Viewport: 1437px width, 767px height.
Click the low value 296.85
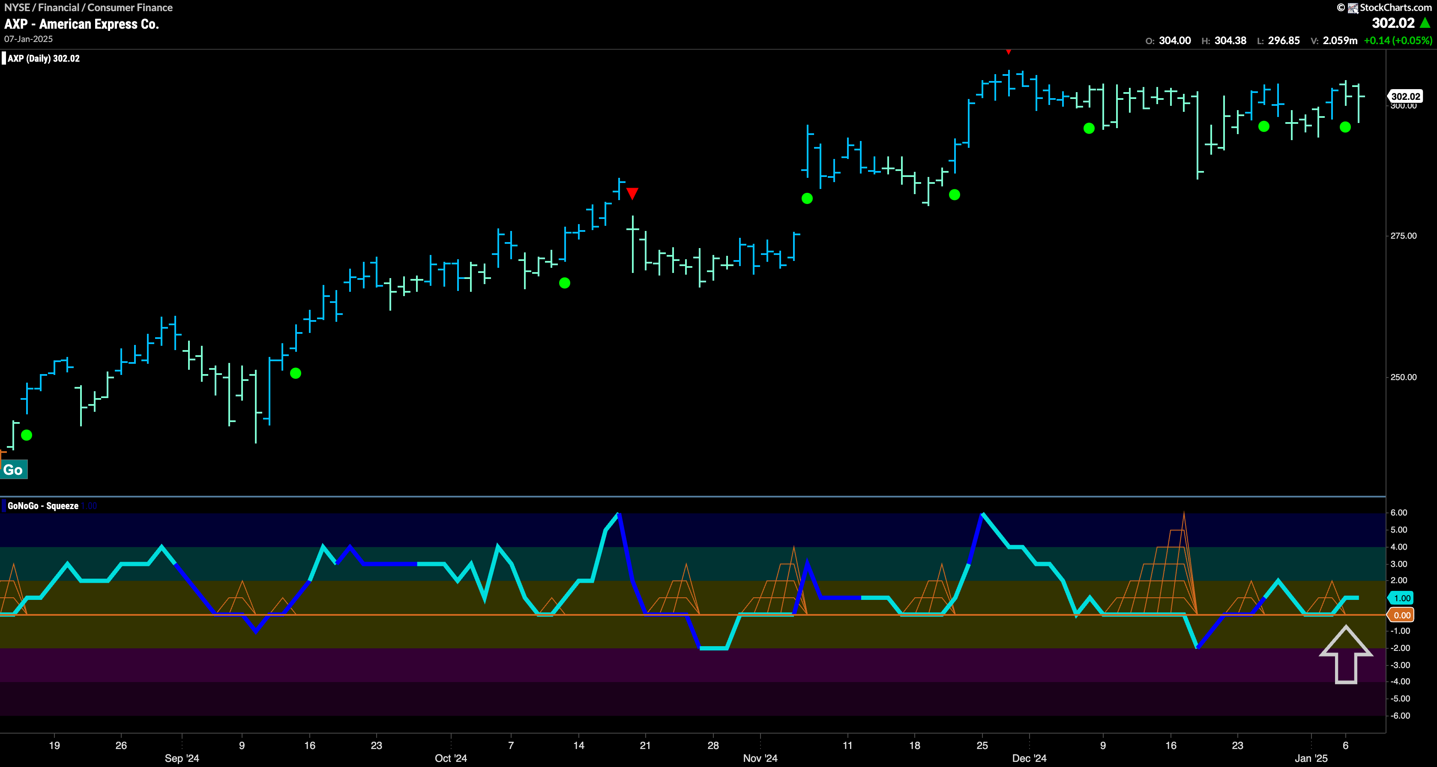point(1284,41)
